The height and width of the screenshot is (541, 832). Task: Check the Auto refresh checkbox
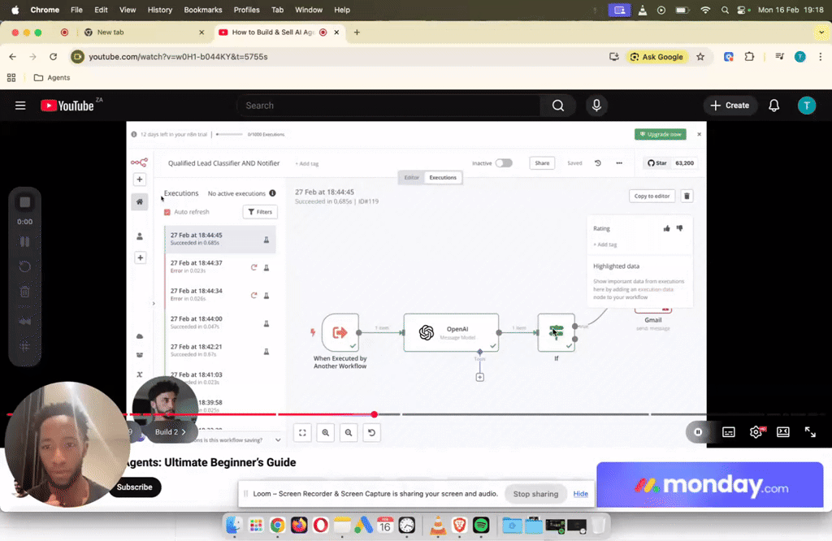pos(167,212)
